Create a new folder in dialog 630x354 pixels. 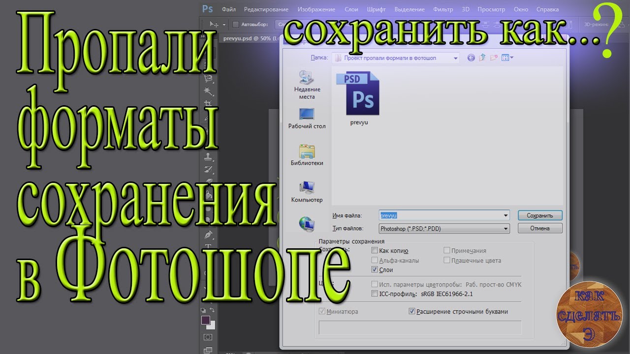[494, 58]
